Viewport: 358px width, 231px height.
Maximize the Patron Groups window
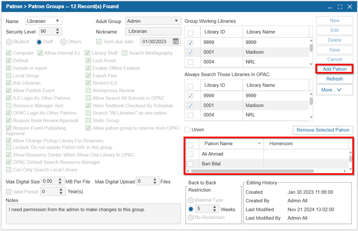340,7
